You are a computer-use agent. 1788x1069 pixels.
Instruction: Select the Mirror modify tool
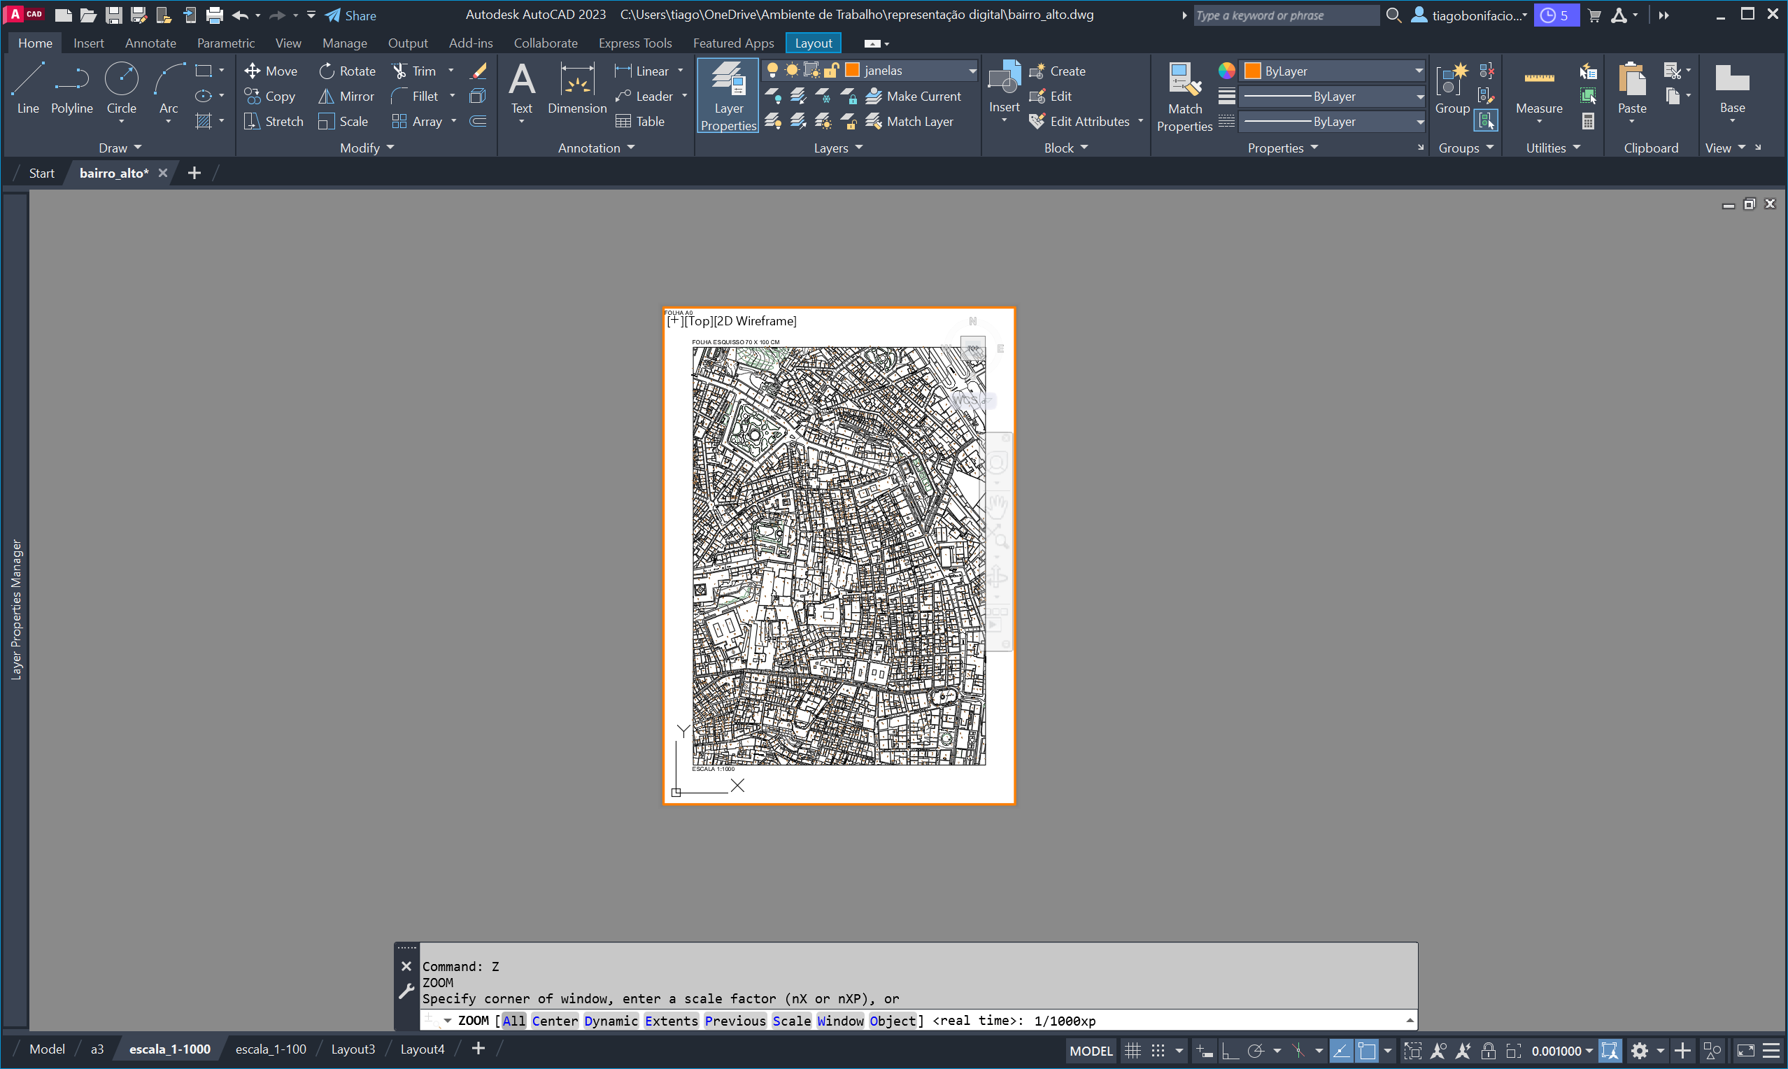click(x=346, y=96)
